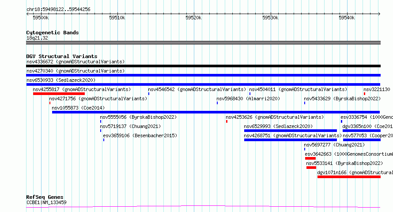The width and height of the screenshot is (393, 212).
Task: Click the 59530k ruler position
Action: 270,18
